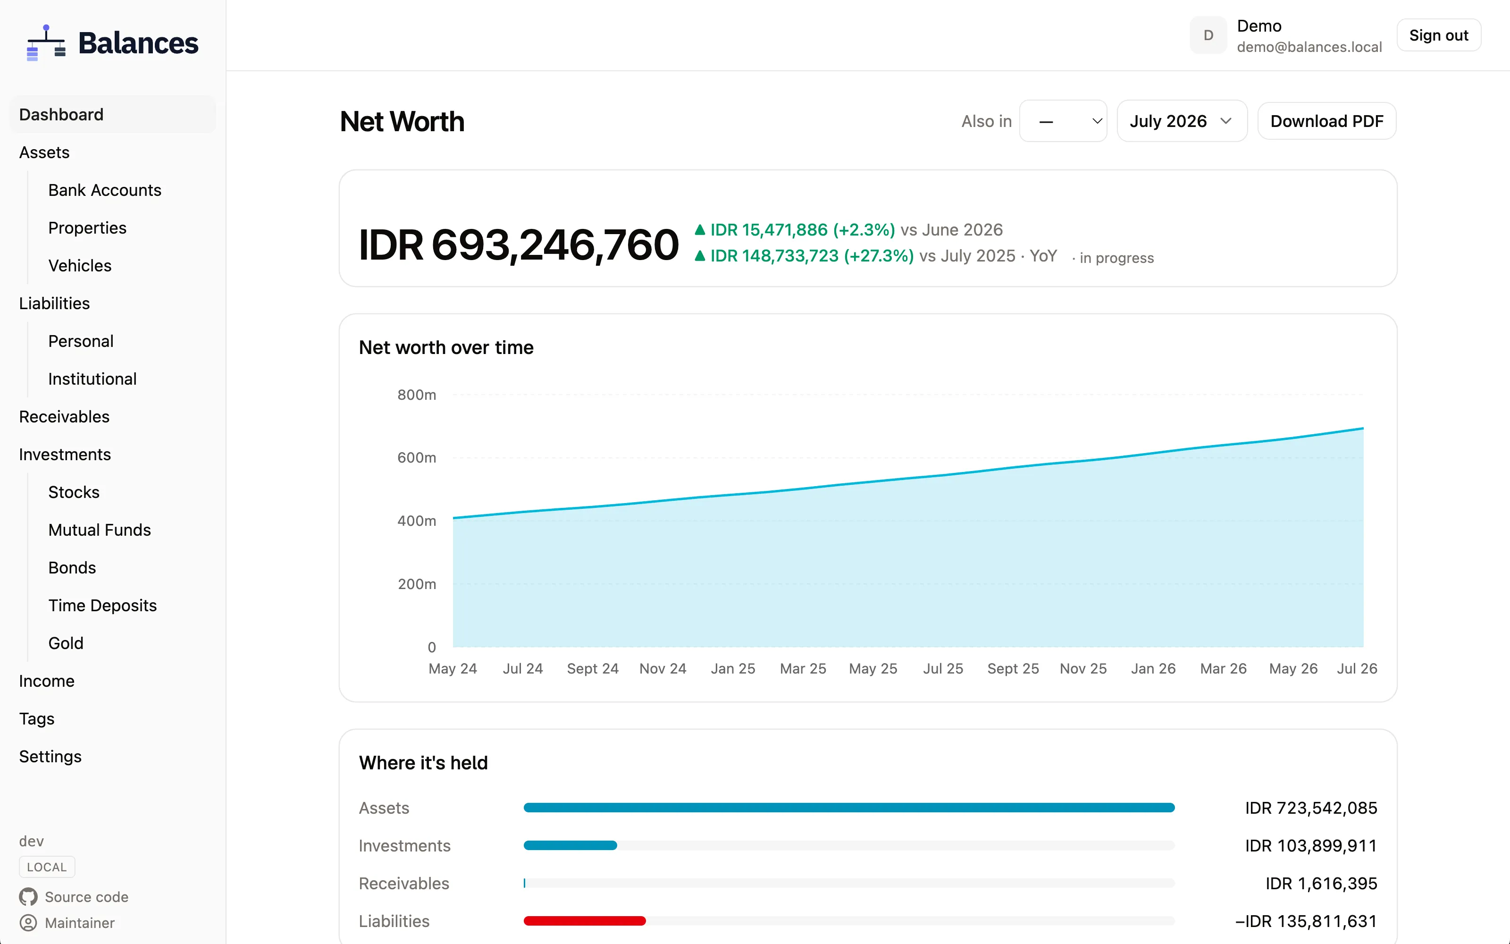
Task: Click the −IDR 135,811,631 liabilities value
Action: point(1306,921)
